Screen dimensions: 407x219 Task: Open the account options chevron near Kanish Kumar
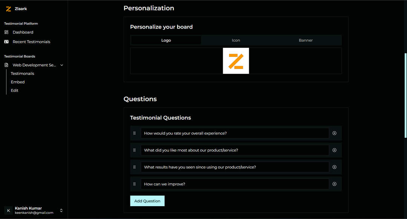pos(61,210)
